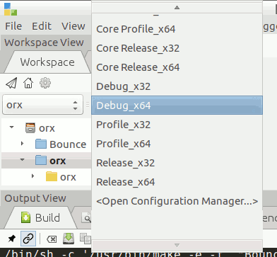Click the scroll-down arrow of the configuration list
This screenshot has width=277, height=257.
click(177, 245)
